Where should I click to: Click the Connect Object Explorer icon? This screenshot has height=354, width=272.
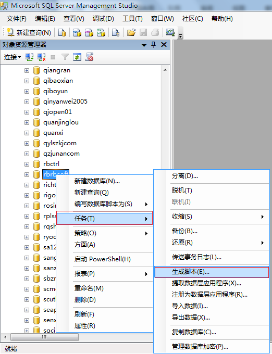29,57
